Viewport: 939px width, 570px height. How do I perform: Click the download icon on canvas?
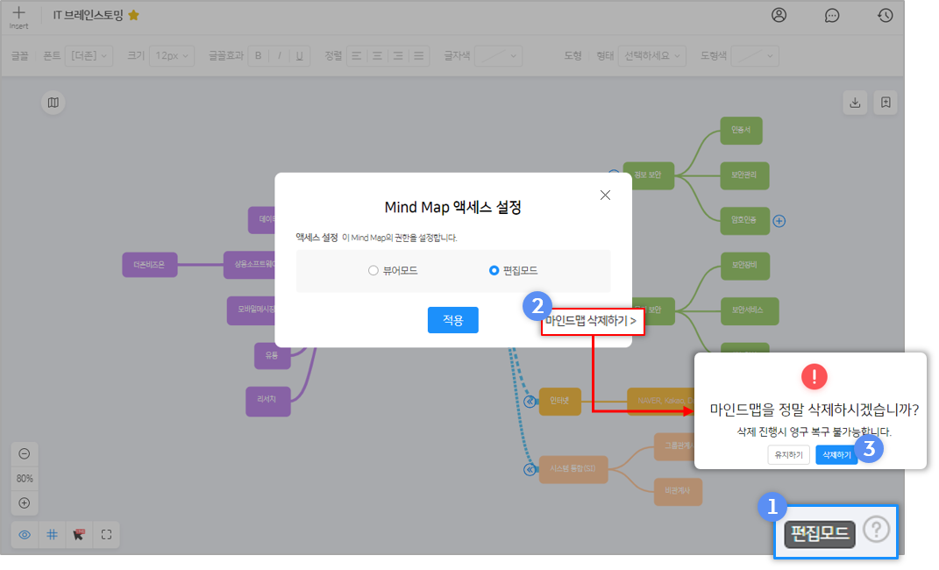coord(855,103)
